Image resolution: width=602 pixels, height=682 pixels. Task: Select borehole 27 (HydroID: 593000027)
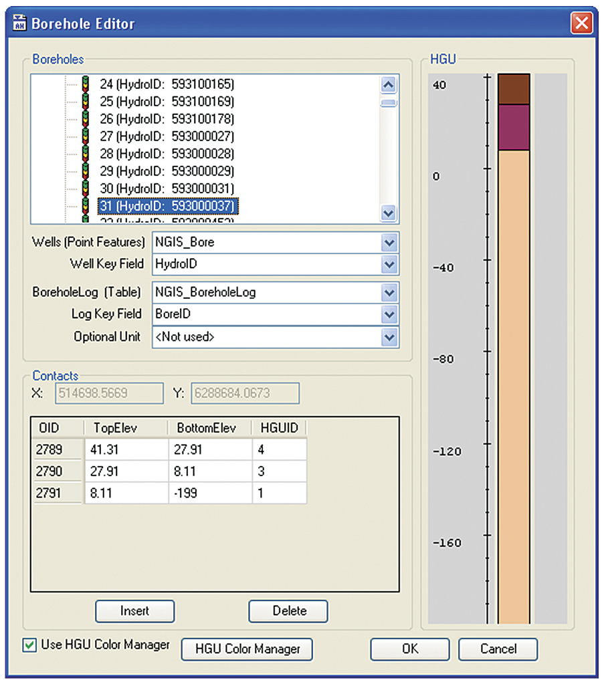click(x=167, y=136)
